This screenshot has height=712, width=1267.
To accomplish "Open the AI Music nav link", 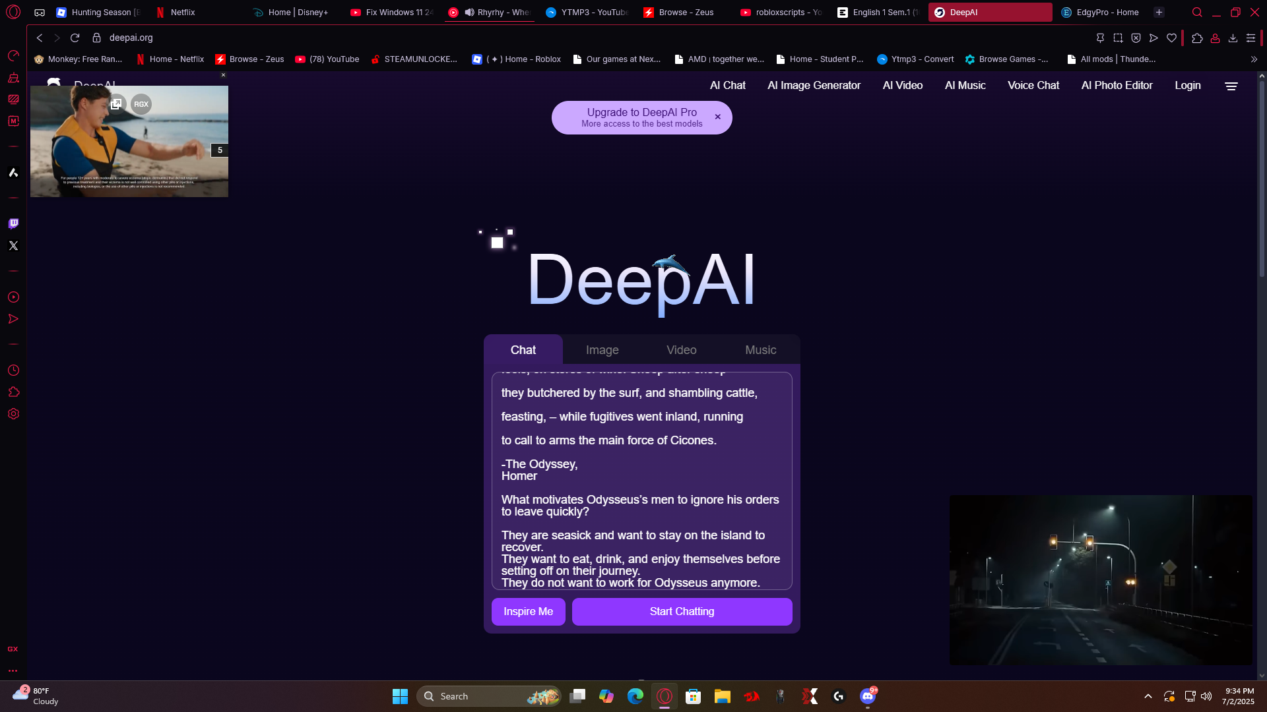I will point(965,86).
